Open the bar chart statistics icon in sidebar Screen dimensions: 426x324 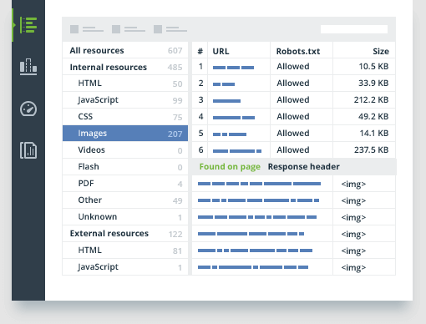28,67
